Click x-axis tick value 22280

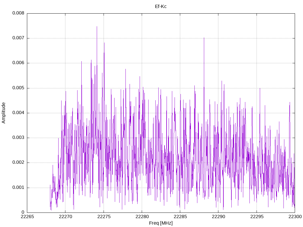tap(142, 217)
